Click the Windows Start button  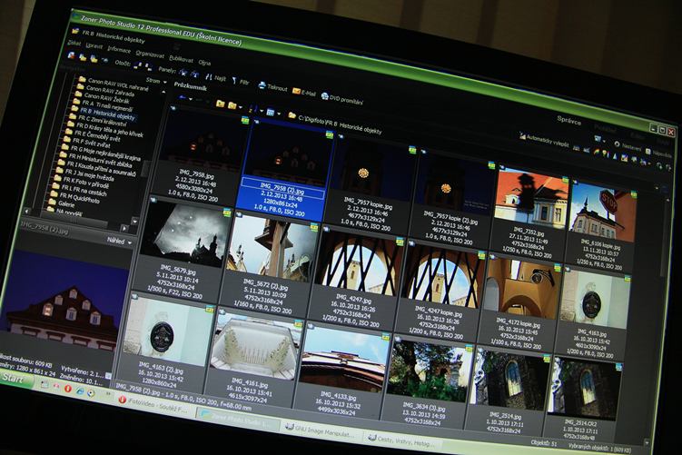pyautogui.click(x=15, y=378)
